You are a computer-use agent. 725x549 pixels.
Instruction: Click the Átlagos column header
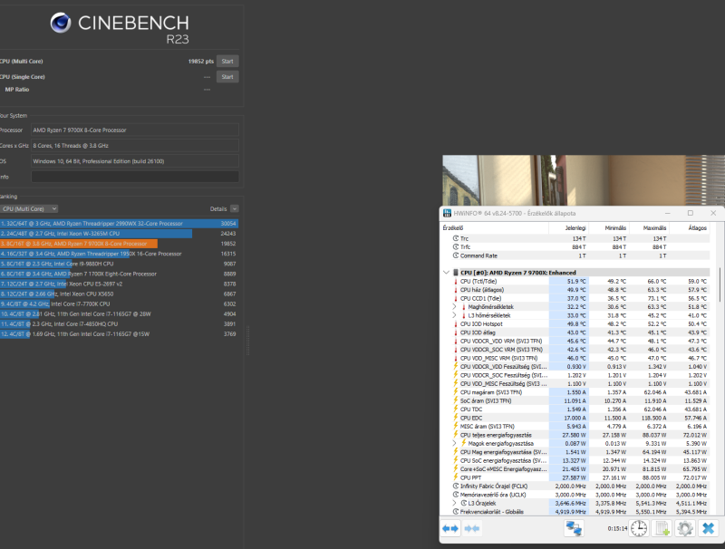690,227
